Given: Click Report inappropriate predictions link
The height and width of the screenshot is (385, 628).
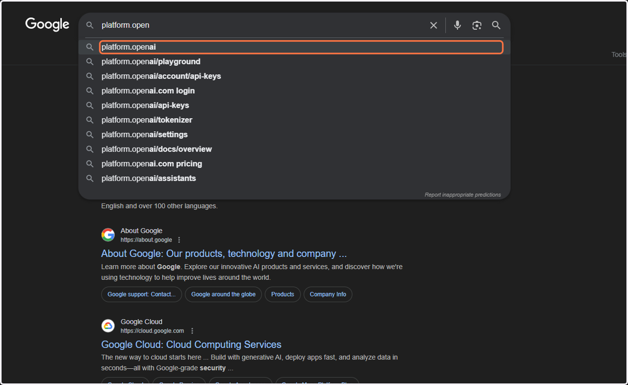Looking at the screenshot, I should click(463, 195).
